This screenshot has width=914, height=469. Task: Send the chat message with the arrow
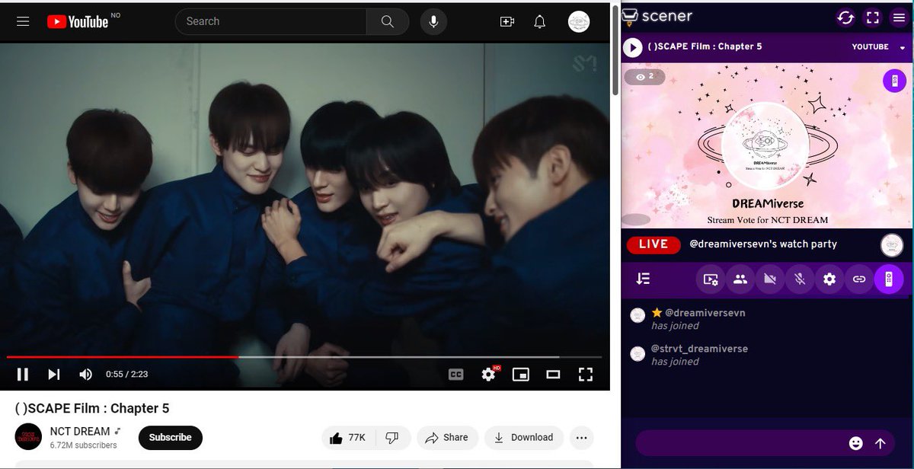click(880, 443)
